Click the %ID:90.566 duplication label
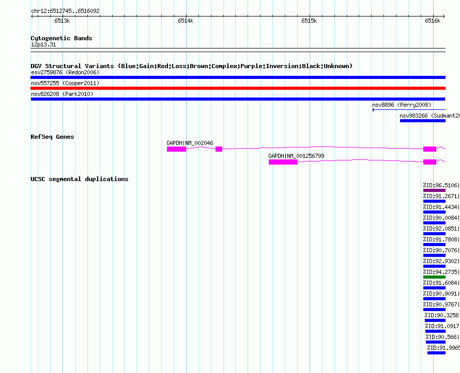This screenshot has height=373, width=460. pyautogui.click(x=443, y=337)
